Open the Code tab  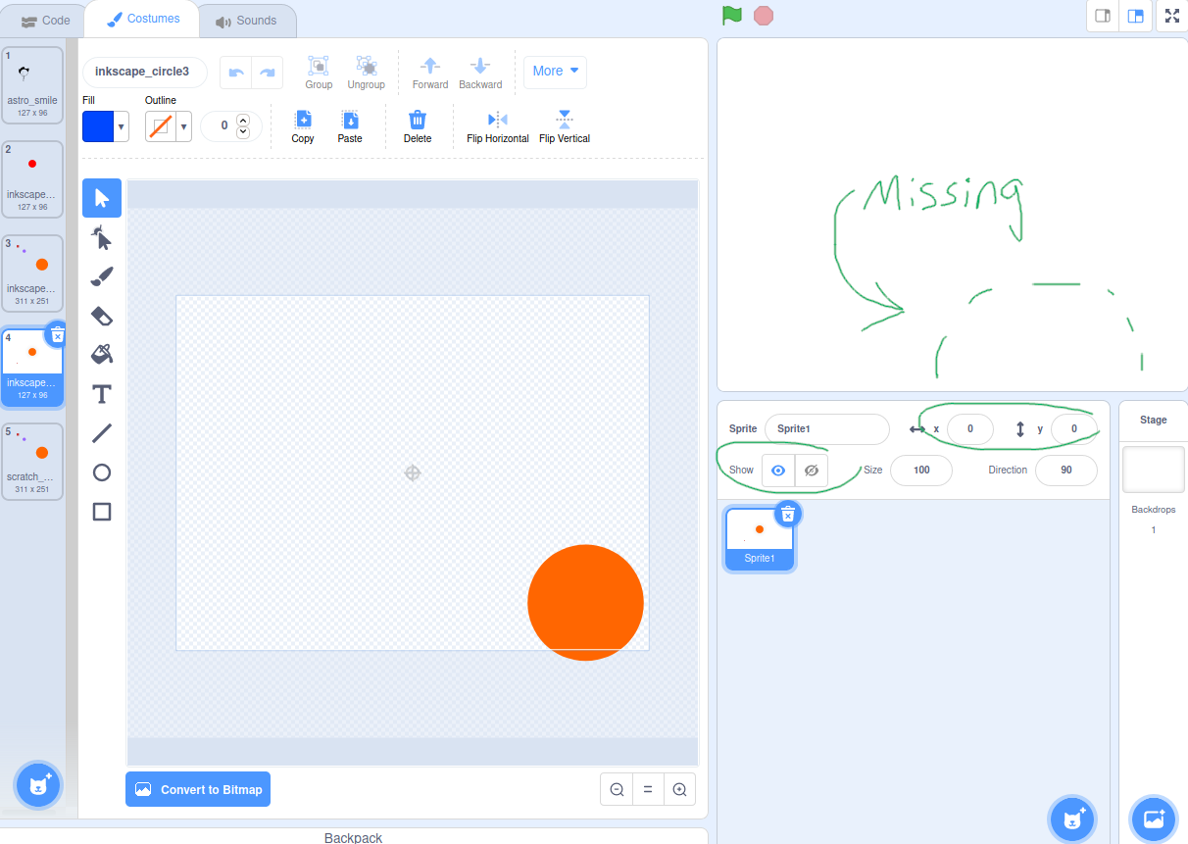pyautogui.click(x=44, y=20)
